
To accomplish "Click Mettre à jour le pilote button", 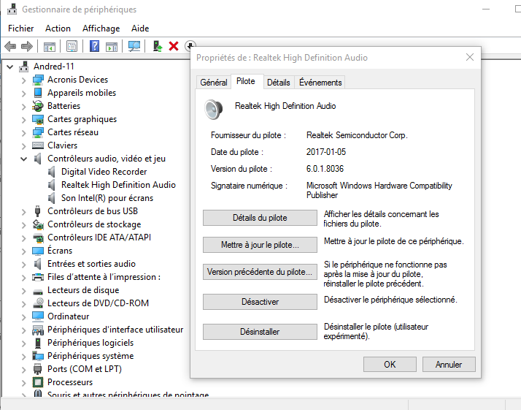I will (260, 245).
